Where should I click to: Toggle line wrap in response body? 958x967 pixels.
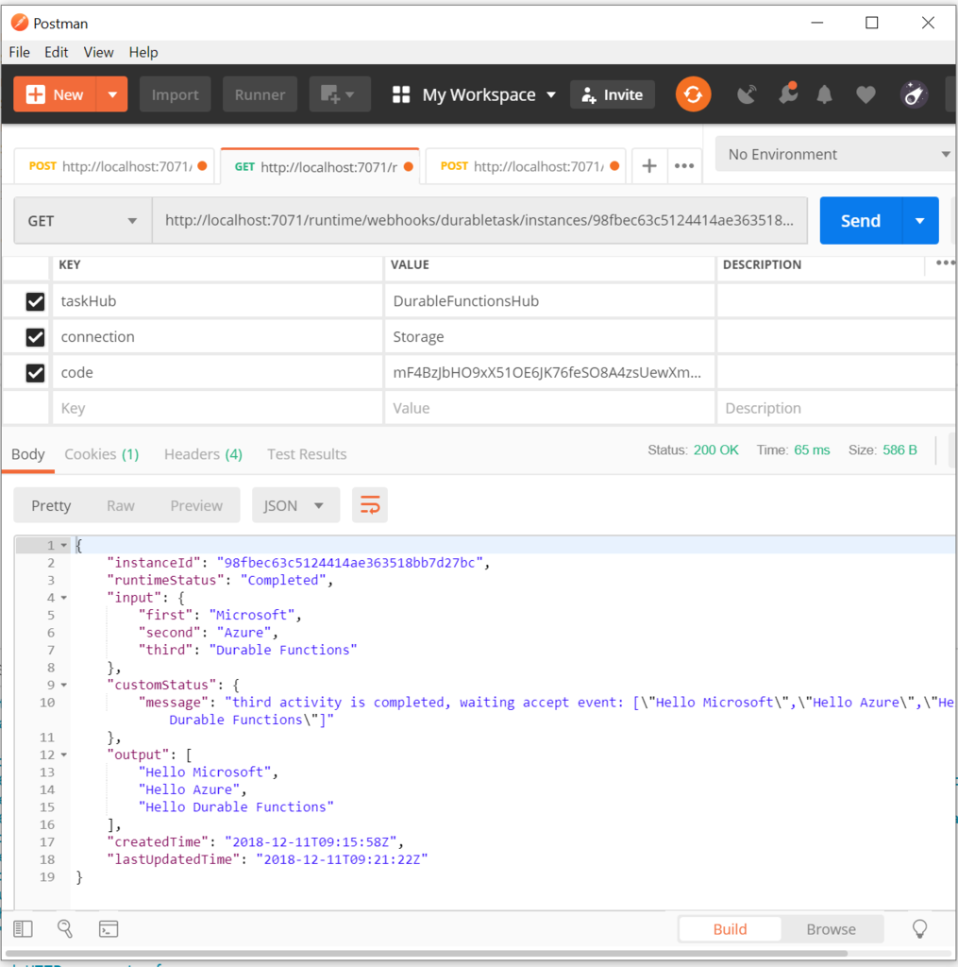(370, 505)
